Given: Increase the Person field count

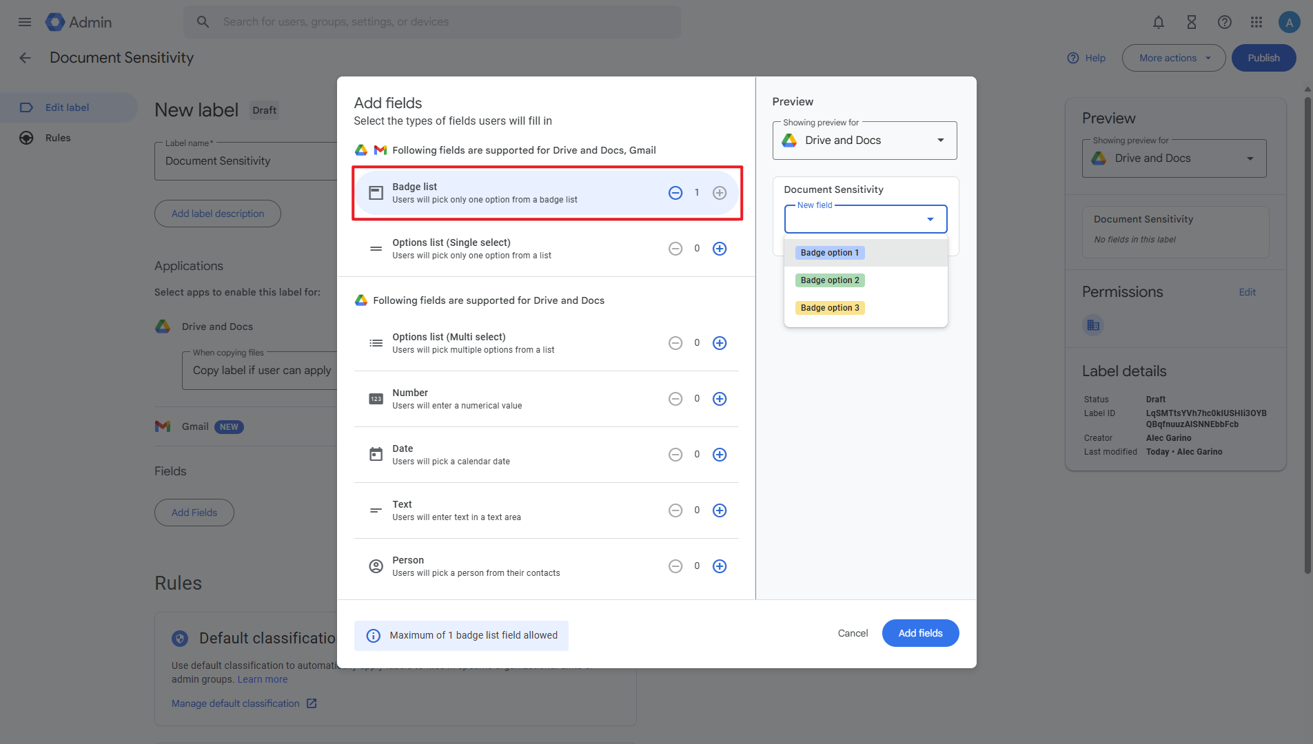Looking at the screenshot, I should click(x=720, y=566).
